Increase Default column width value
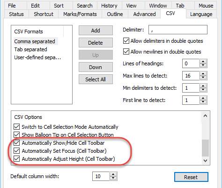 pyautogui.click(x=113, y=174)
